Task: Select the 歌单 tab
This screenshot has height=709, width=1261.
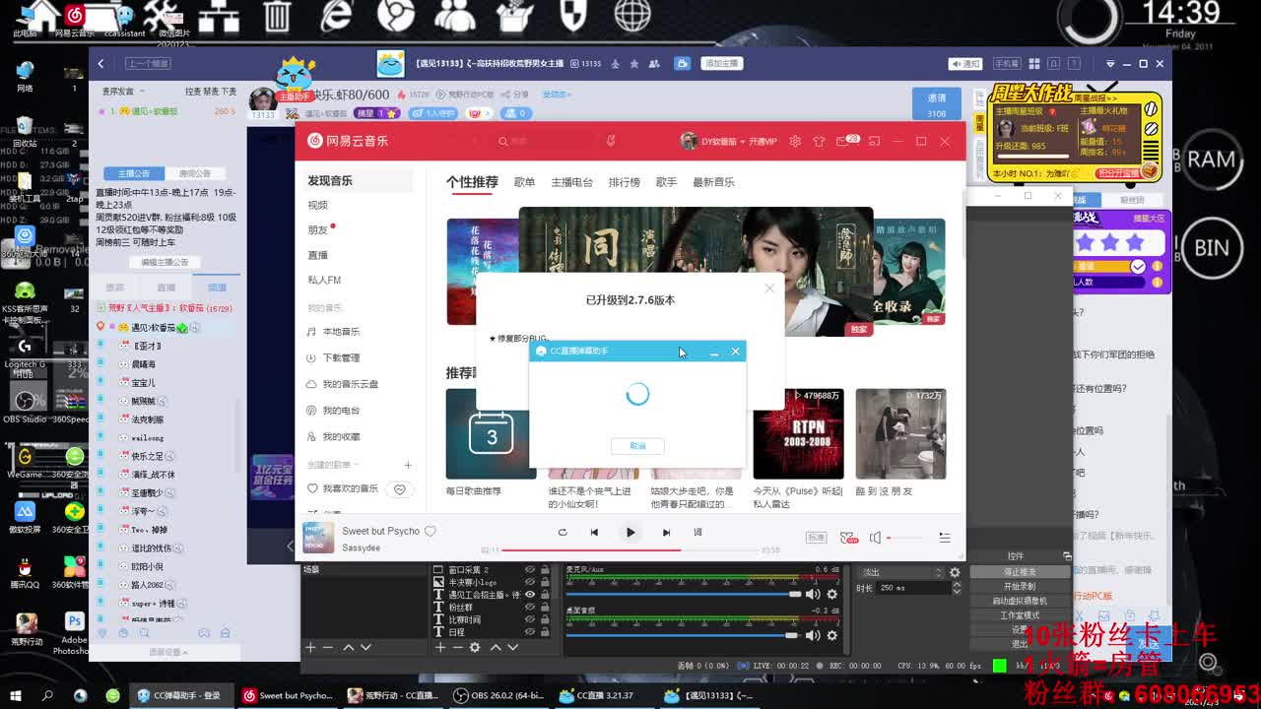Action: [x=524, y=182]
